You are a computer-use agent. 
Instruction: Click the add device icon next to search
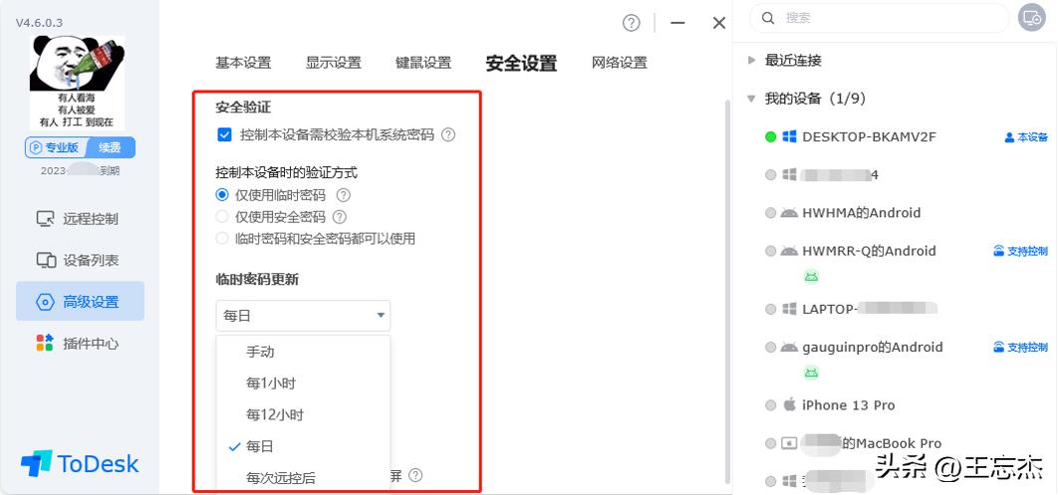[1032, 18]
